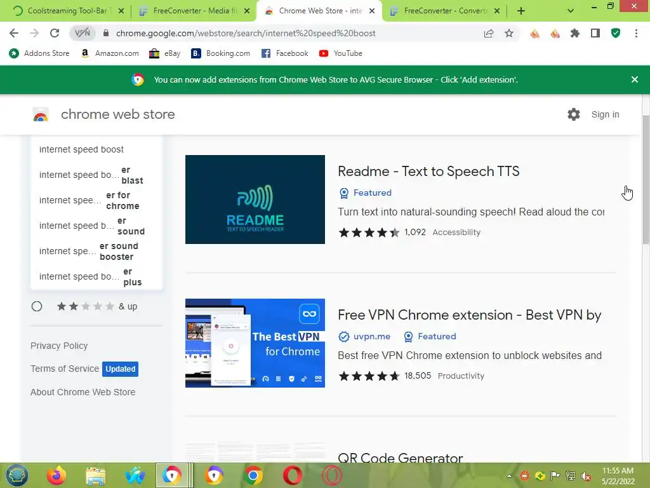Screen dimensions: 650x488
Task: Select suggestion ending 'er plus'
Action: (96, 277)
